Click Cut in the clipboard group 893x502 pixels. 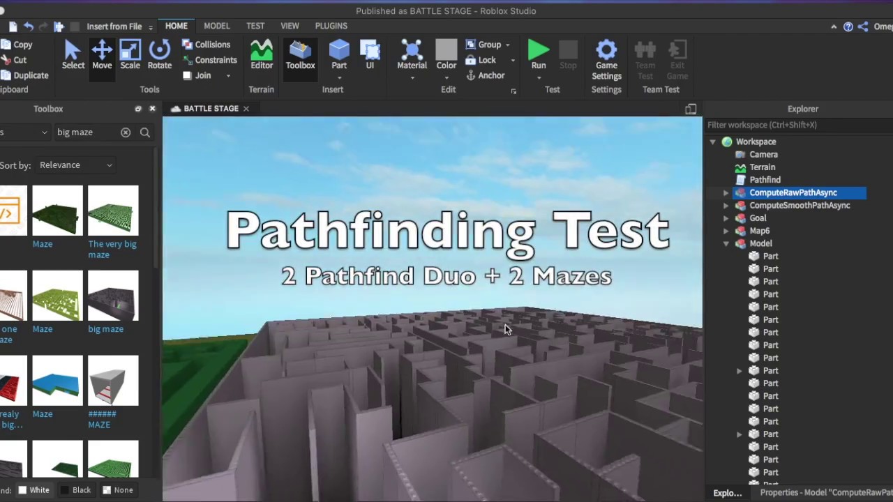(14, 60)
